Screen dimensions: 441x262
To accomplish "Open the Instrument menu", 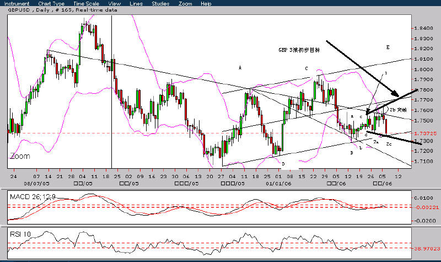I will click(17, 4).
